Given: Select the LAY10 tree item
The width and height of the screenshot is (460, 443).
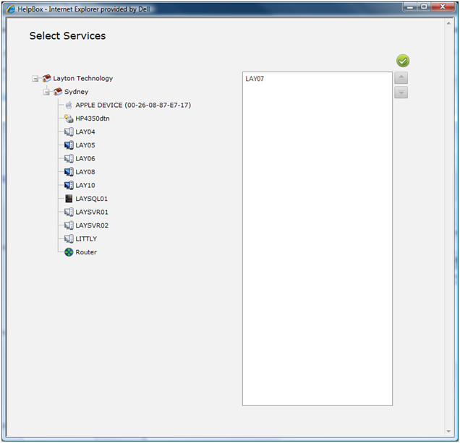Looking at the screenshot, I should pos(85,185).
